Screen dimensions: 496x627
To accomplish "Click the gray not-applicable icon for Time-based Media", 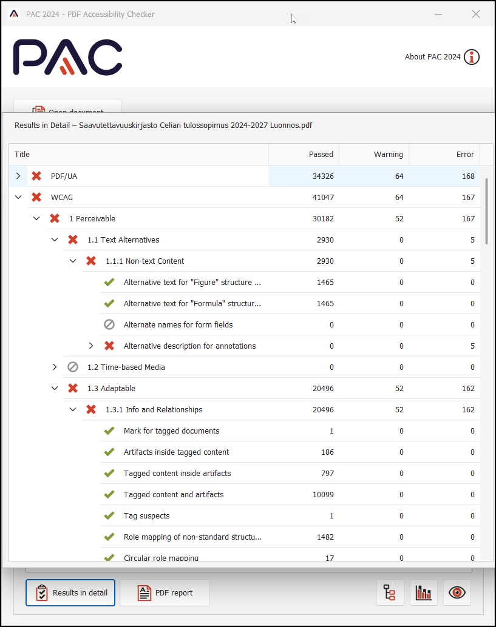I will pos(73,367).
